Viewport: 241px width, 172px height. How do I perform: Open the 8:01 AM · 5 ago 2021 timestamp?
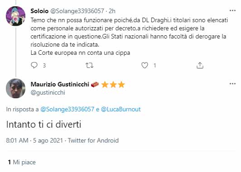pos(34,140)
